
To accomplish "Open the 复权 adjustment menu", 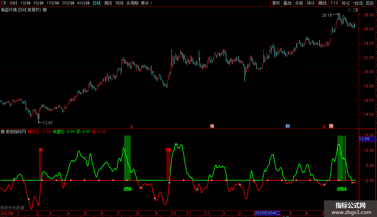I will tap(276, 3).
